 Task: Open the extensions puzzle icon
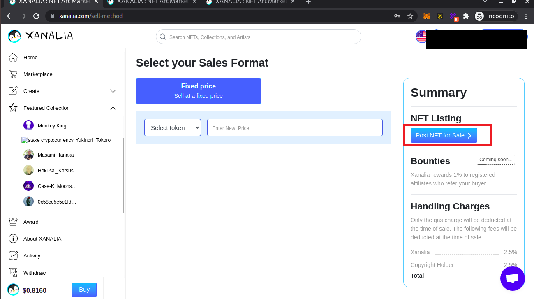(x=466, y=16)
